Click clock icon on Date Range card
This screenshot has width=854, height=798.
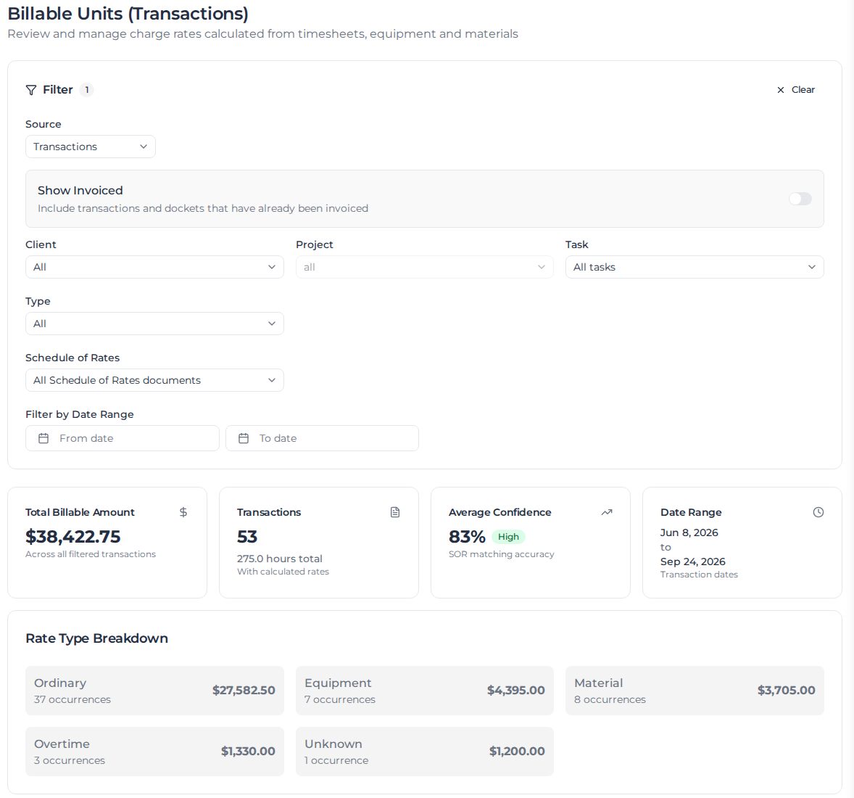[818, 512]
